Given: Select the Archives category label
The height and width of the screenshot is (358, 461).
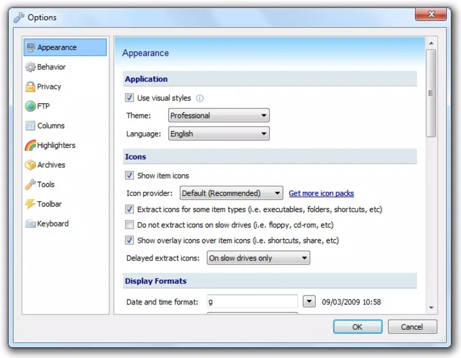Looking at the screenshot, I should click(x=51, y=165).
